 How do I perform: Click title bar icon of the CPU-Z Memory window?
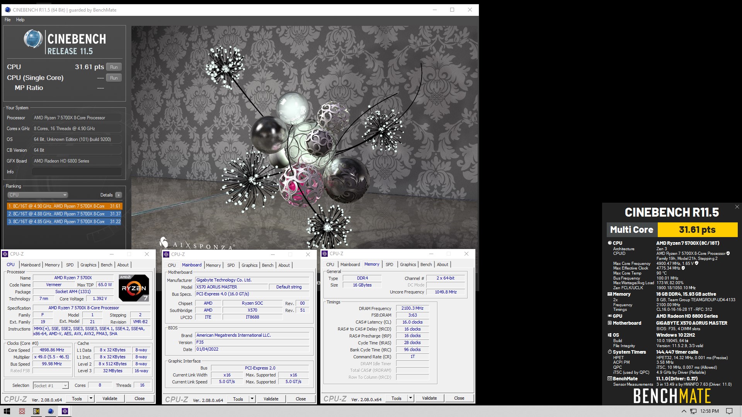[325, 254]
